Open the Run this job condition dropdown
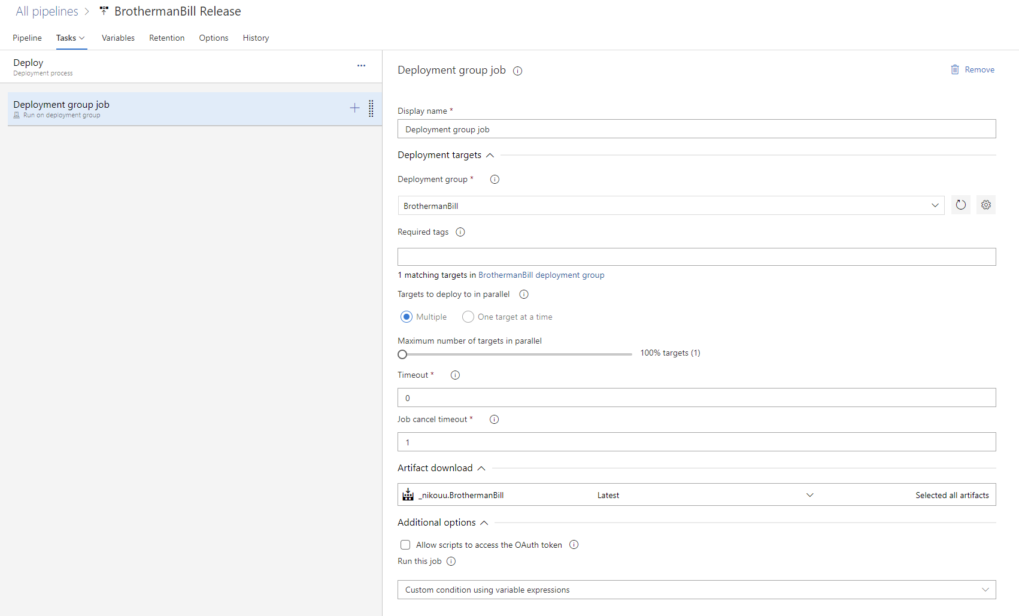 pyautogui.click(x=696, y=590)
